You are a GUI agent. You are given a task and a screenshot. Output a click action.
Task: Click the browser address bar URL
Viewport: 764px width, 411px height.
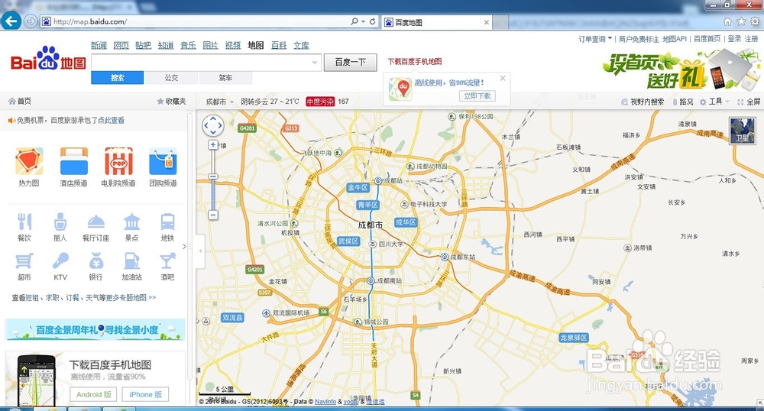[90, 21]
